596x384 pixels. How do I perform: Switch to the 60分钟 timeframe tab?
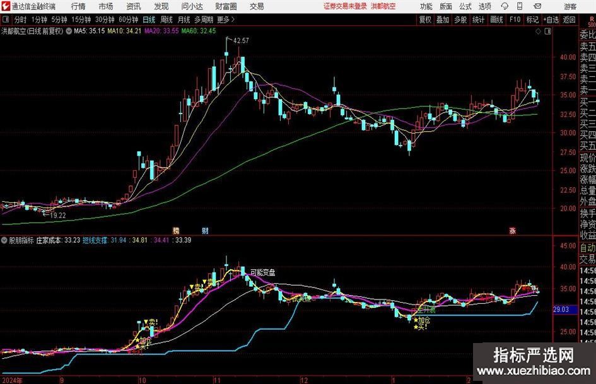[x=128, y=20]
